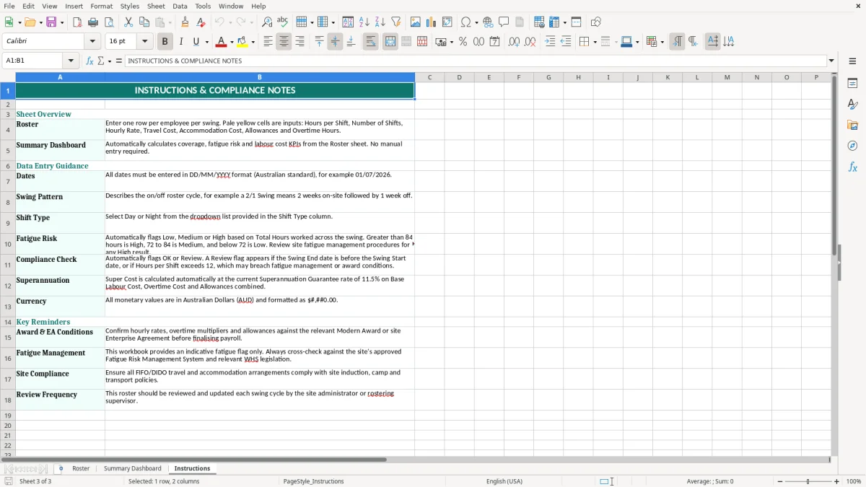The height and width of the screenshot is (487, 866).
Task: Click Format as Percent icon
Action: [463, 42]
